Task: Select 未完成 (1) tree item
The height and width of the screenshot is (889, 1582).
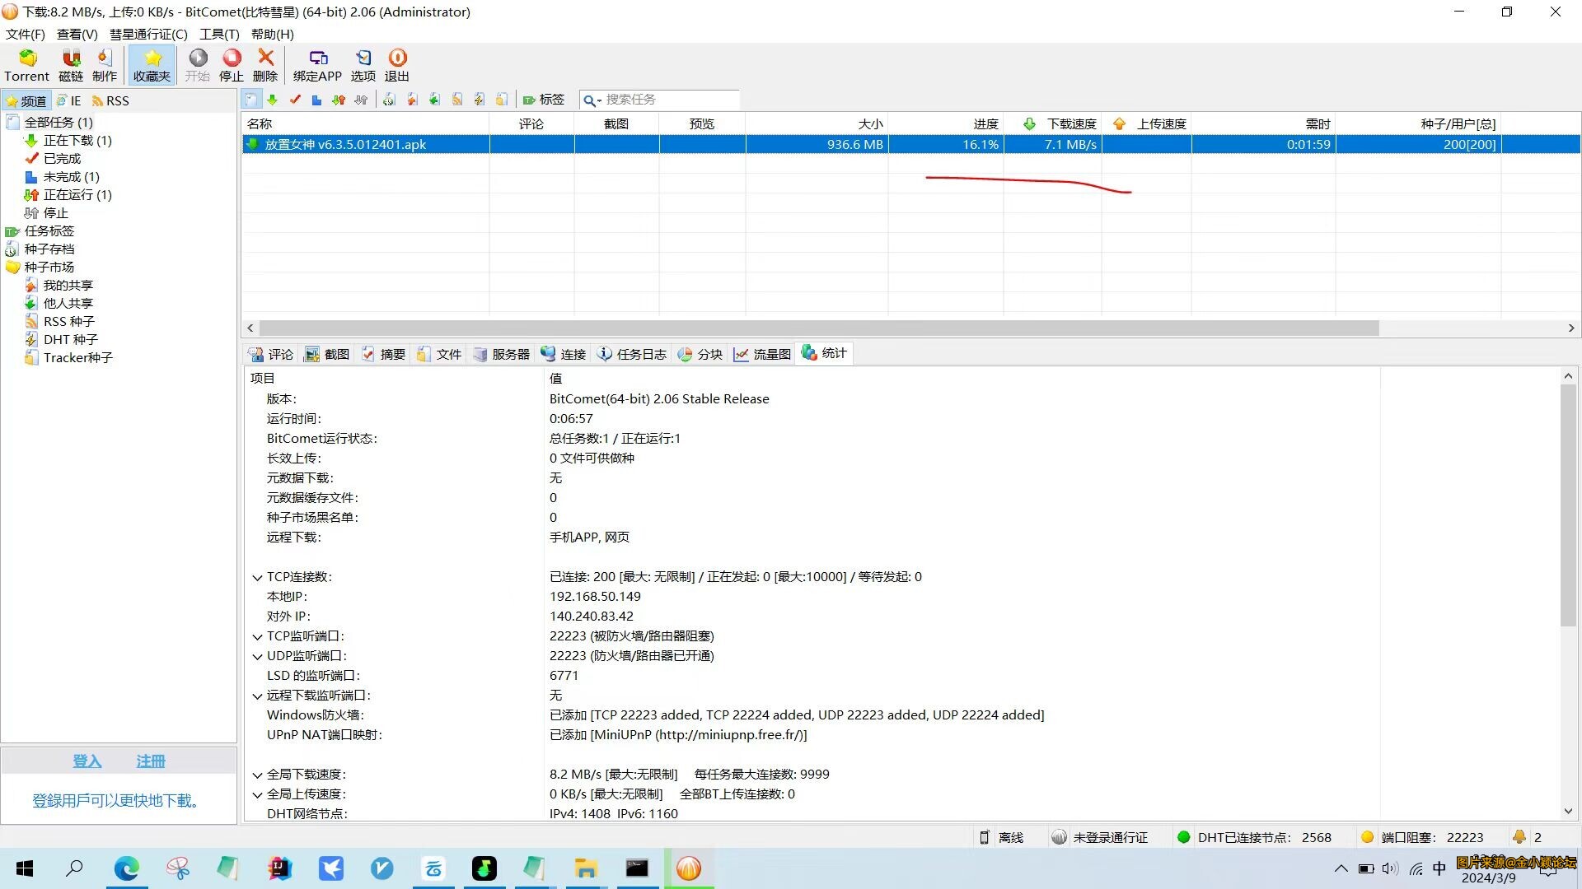Action: point(71,176)
